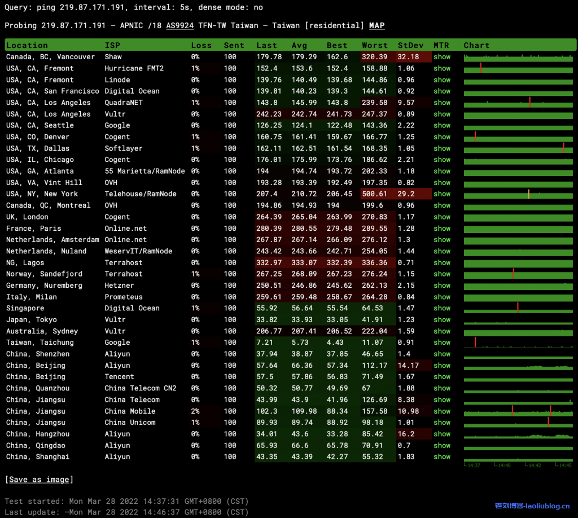The image size is (578, 518).
Task: Show MTR for Japan Tokyo Vultr
Action: (442, 320)
